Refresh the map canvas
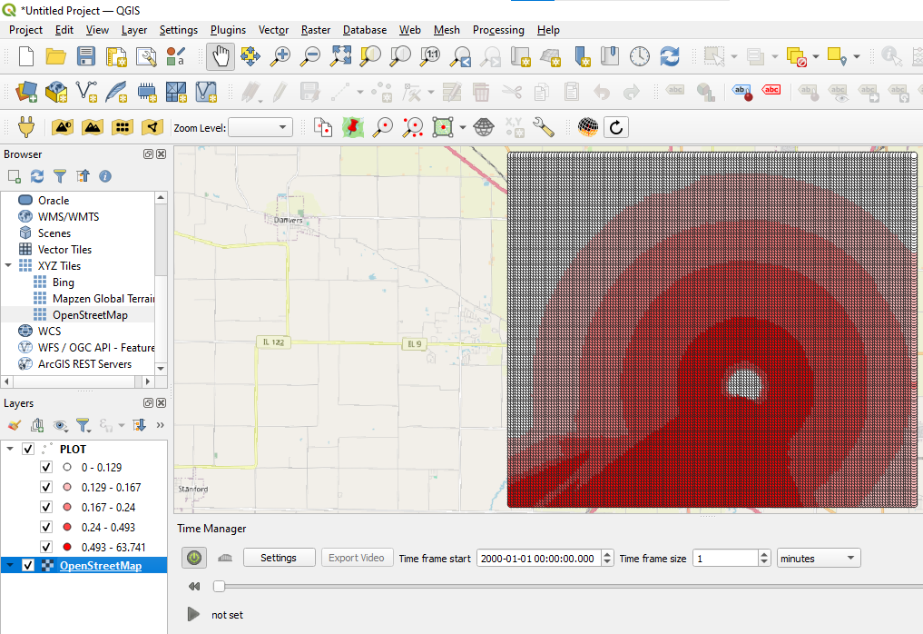The height and width of the screenshot is (634, 923). pos(669,56)
